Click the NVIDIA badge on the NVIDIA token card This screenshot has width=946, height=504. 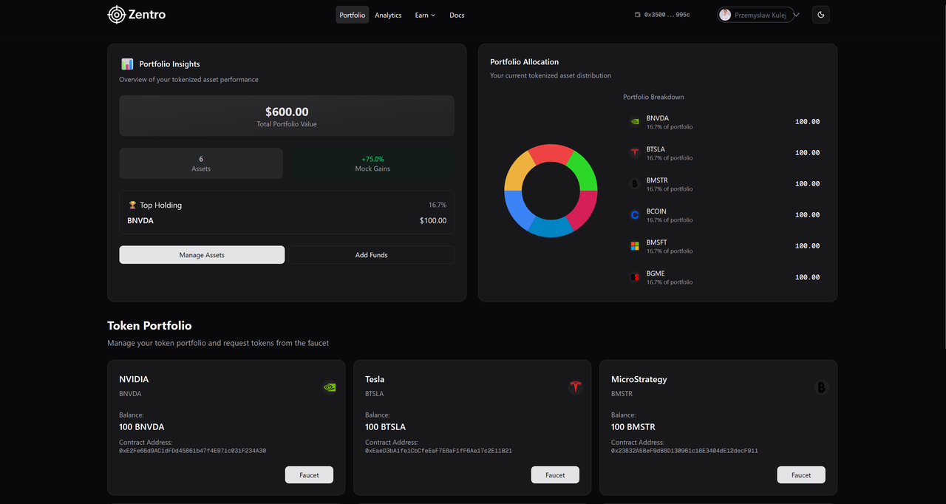coord(329,386)
